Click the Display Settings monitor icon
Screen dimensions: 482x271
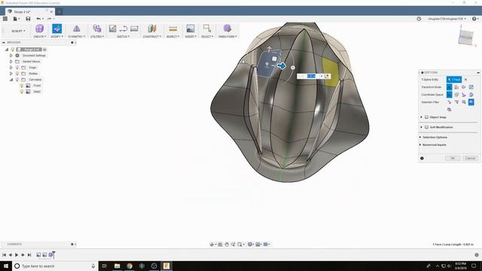(250, 244)
